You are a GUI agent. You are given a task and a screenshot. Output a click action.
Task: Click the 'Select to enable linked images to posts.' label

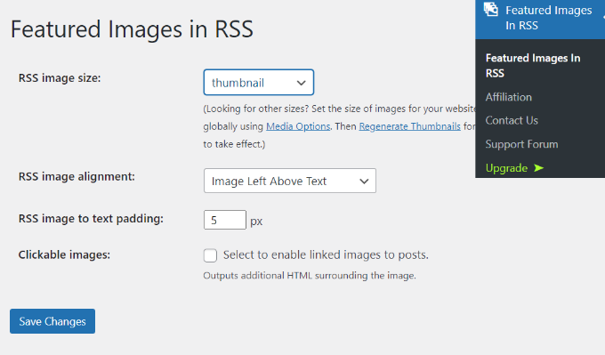326,255
